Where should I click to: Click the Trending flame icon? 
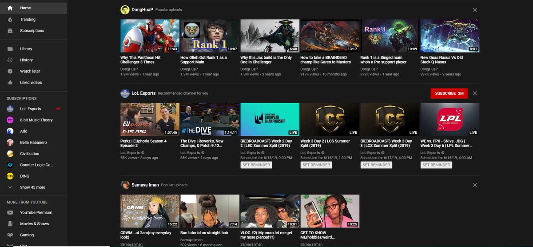[x=10, y=20]
